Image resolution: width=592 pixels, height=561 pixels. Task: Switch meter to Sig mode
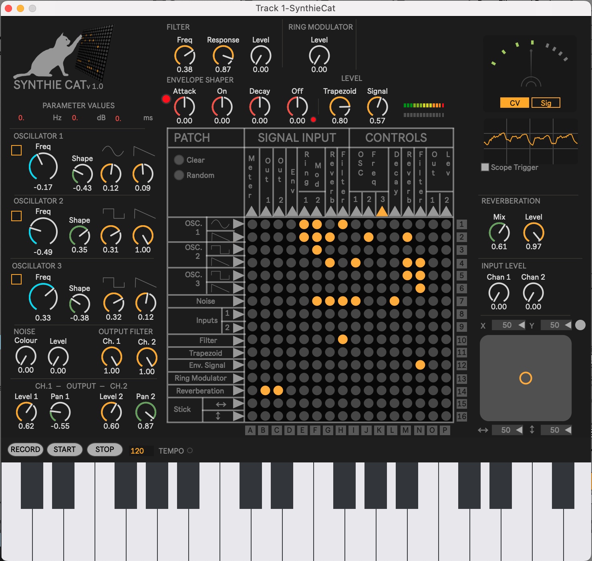click(x=546, y=103)
